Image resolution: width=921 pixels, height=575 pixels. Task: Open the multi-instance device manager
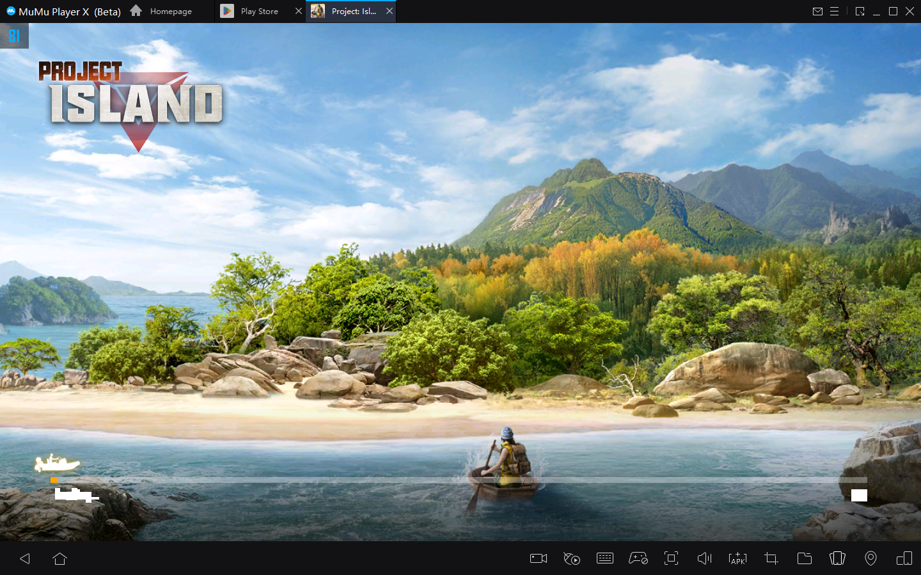904,558
